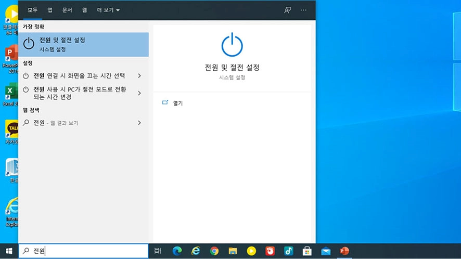Click 열기 in the preview pane
Screen dimensions: 461x259
(x=178, y=103)
